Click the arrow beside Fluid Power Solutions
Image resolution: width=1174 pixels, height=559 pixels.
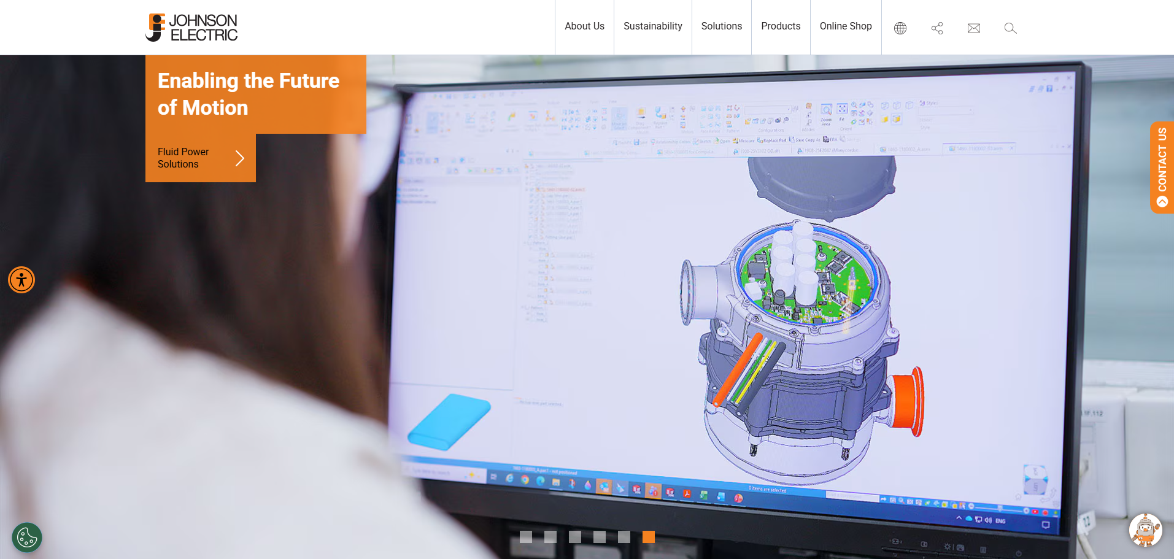(x=240, y=158)
